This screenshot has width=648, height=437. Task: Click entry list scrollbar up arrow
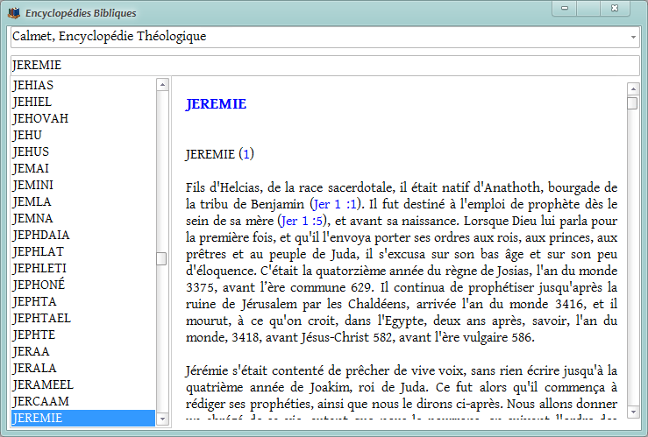coord(162,85)
